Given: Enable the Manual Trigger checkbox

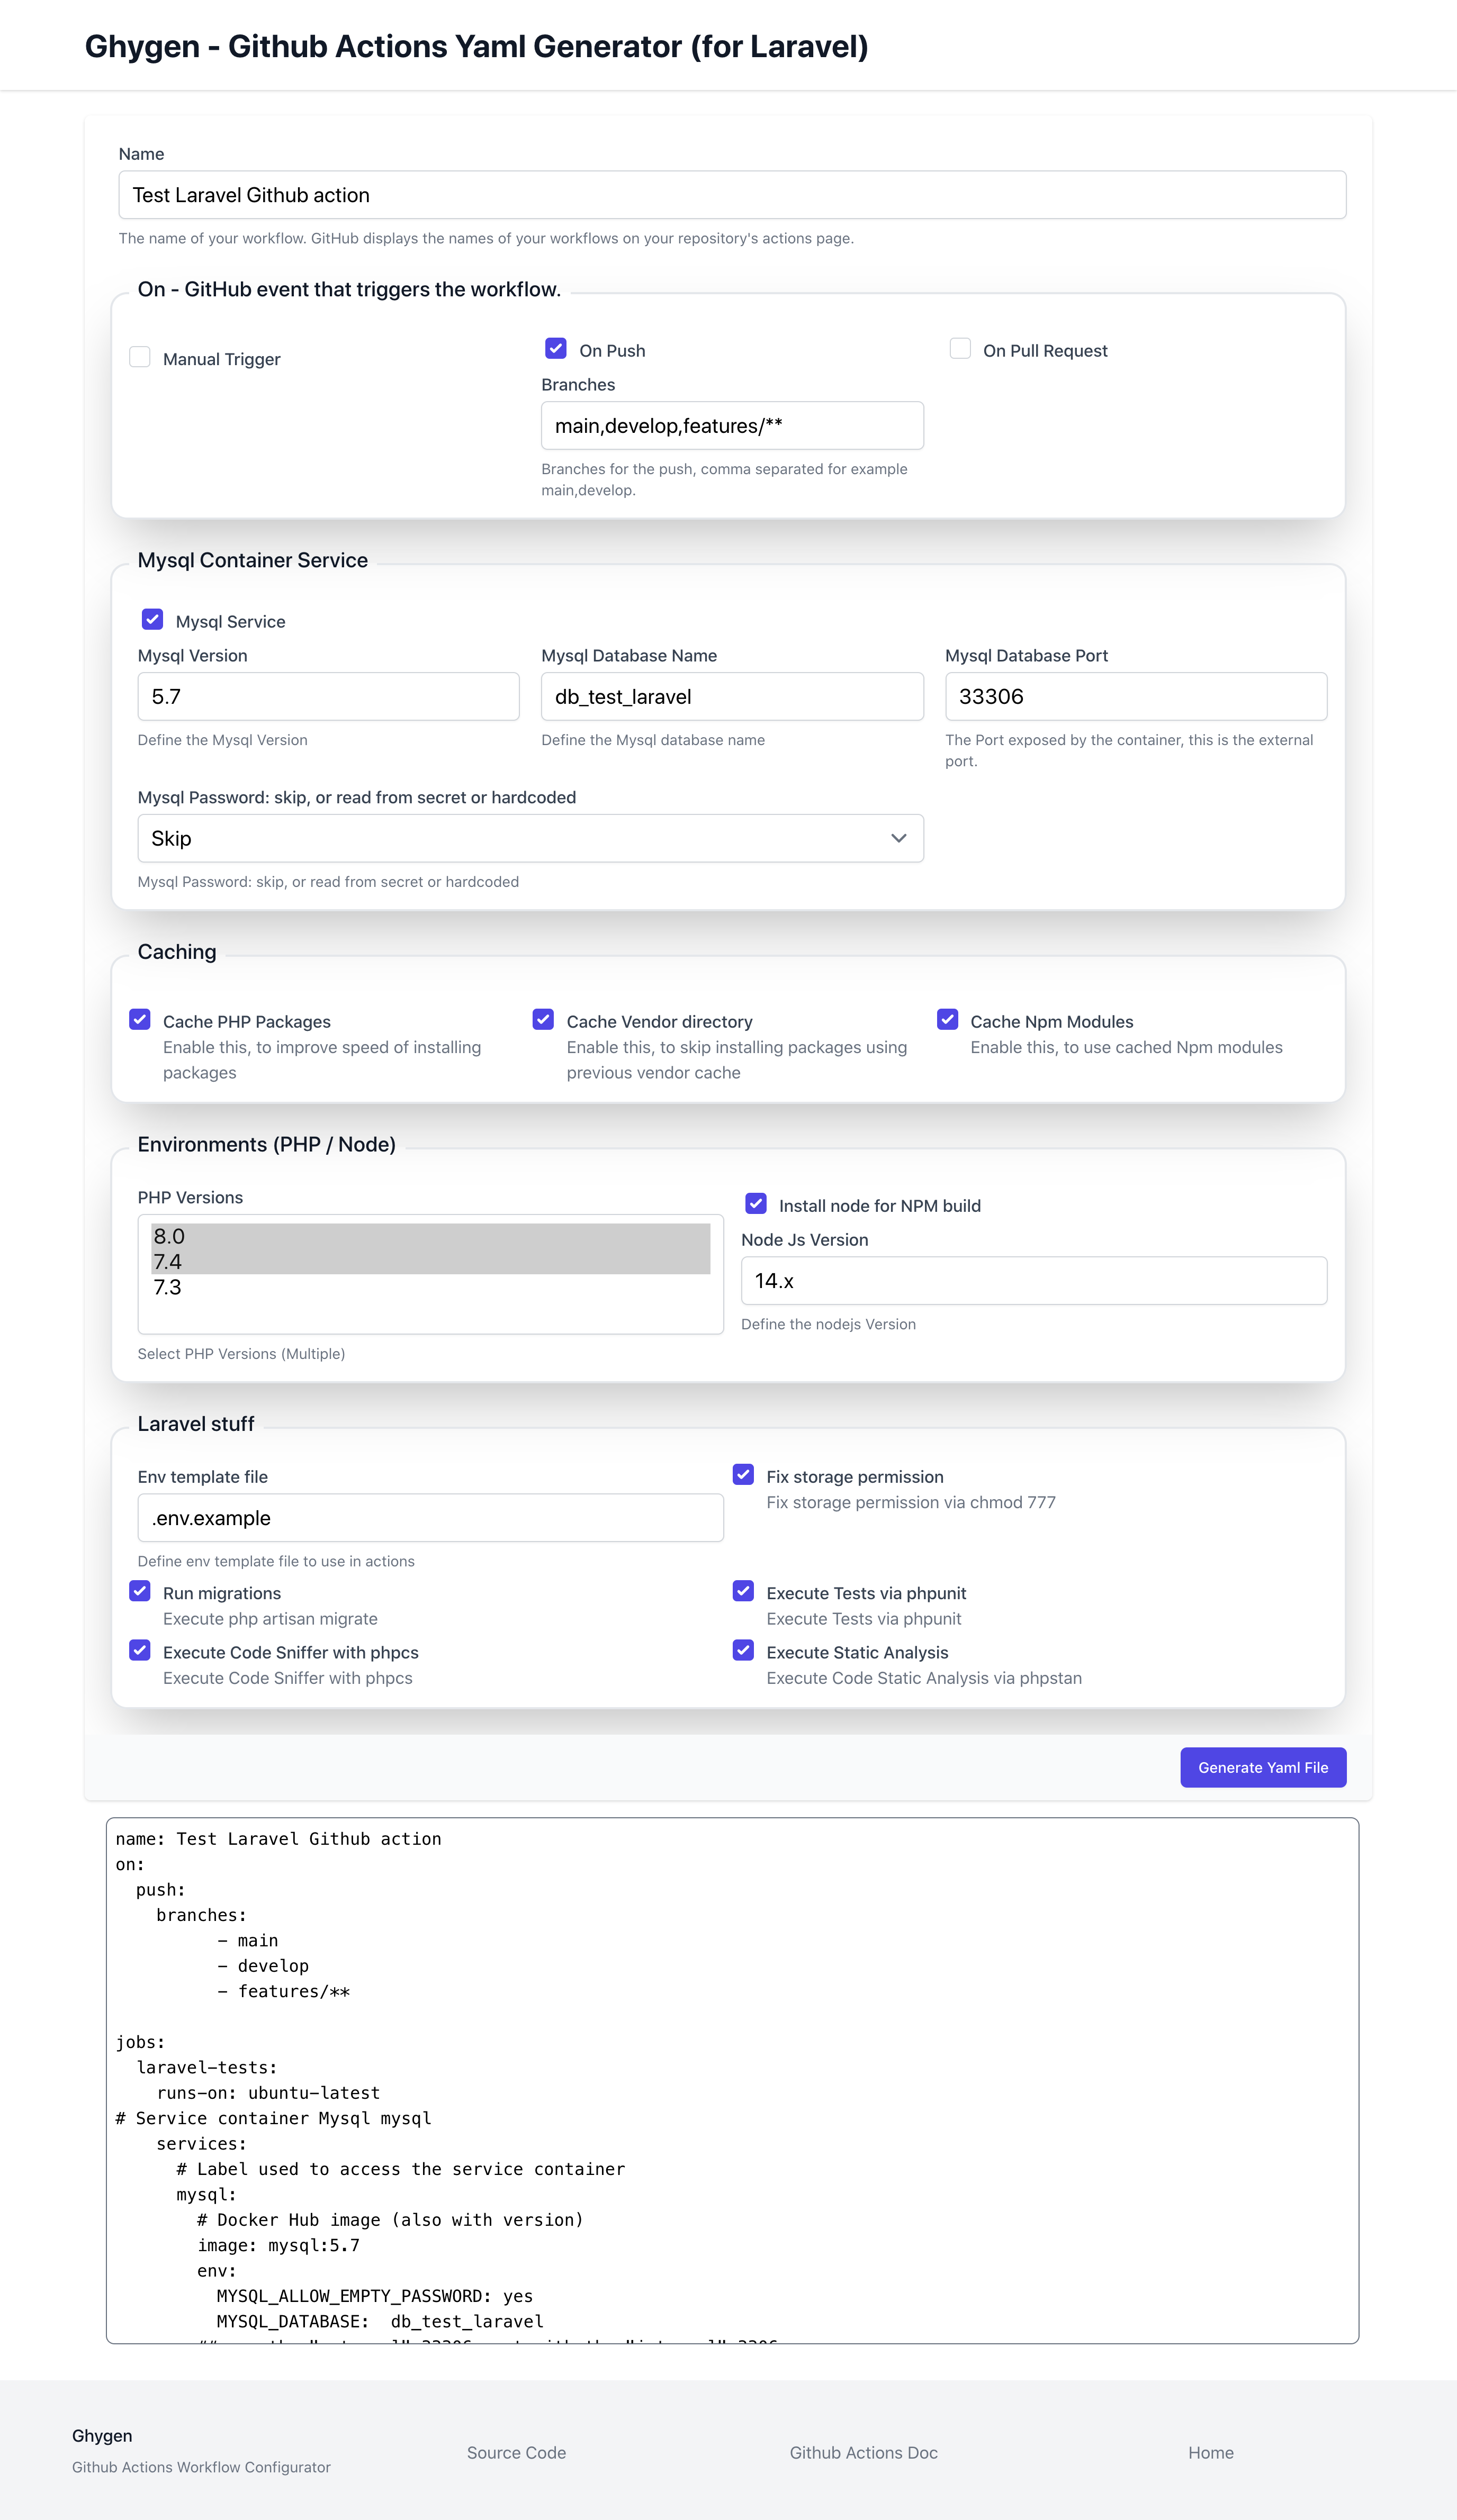Looking at the screenshot, I should click(x=140, y=357).
